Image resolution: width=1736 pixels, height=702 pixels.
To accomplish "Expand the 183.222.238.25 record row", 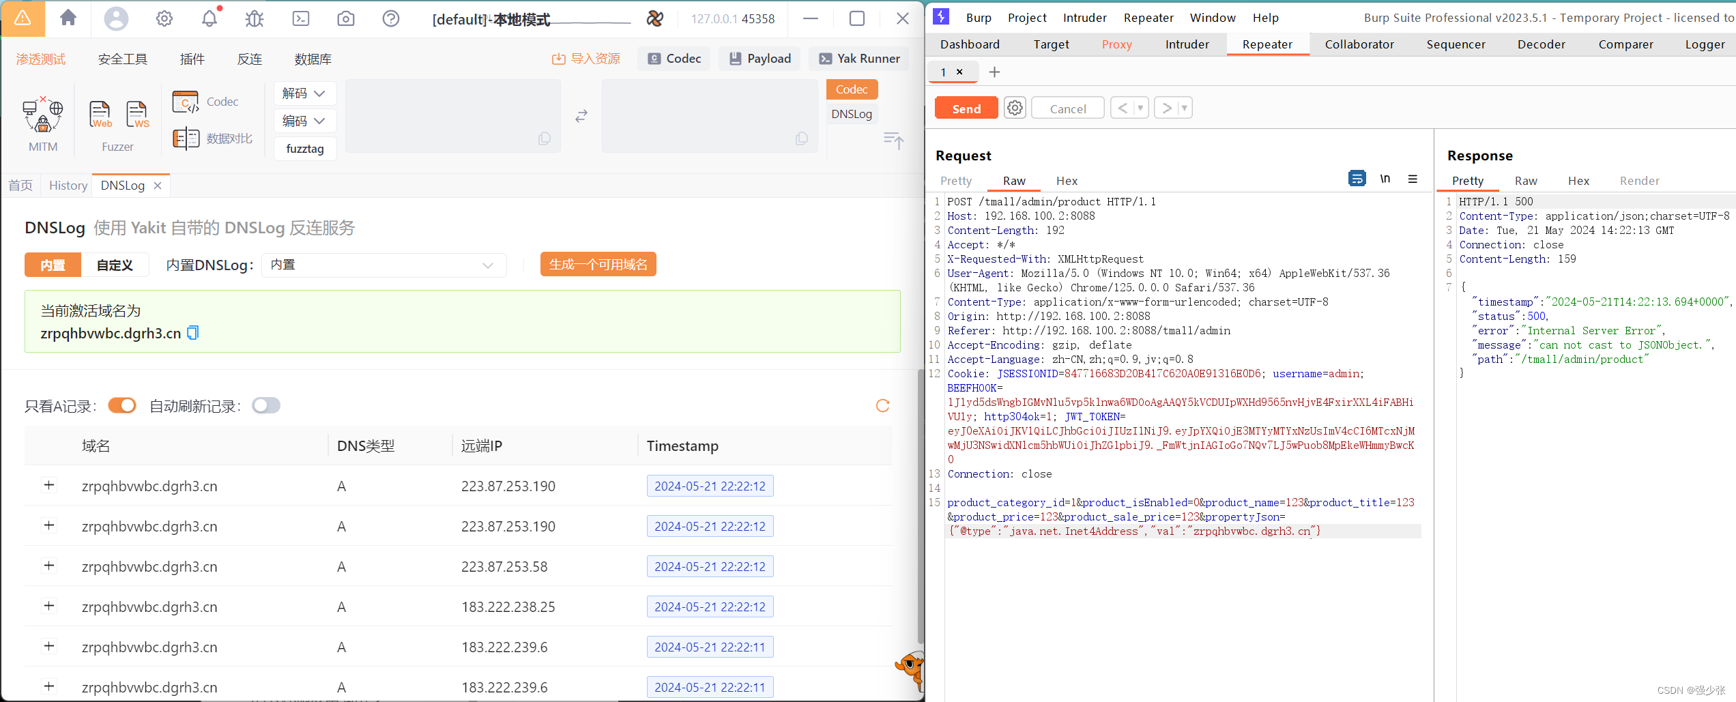I will pyautogui.click(x=49, y=606).
